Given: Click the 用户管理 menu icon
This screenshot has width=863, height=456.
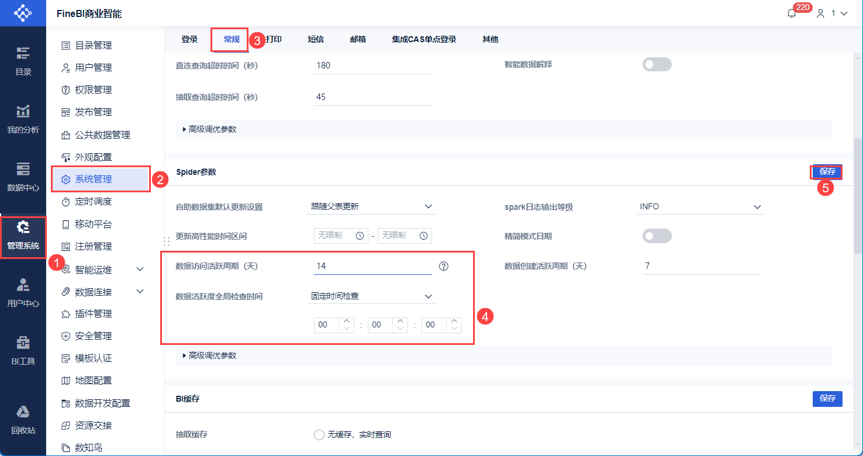Looking at the screenshot, I should (65, 68).
